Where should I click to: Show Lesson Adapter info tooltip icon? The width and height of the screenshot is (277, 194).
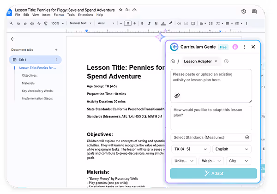point(226,61)
